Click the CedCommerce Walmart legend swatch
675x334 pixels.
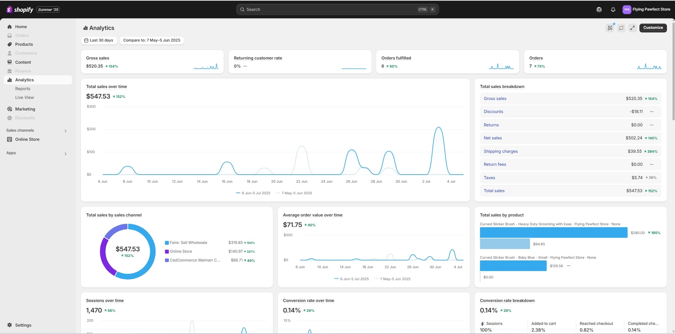(167, 260)
